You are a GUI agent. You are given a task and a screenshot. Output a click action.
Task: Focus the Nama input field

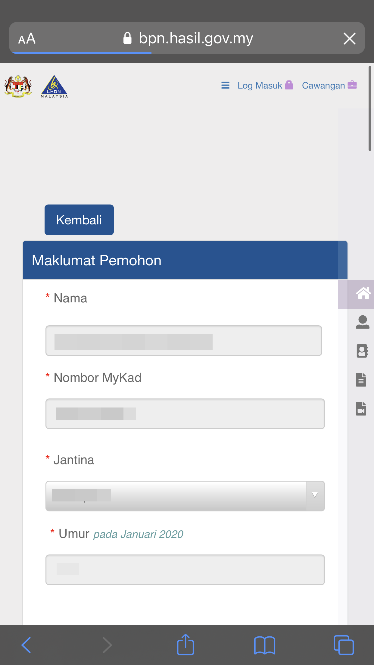coord(184,341)
